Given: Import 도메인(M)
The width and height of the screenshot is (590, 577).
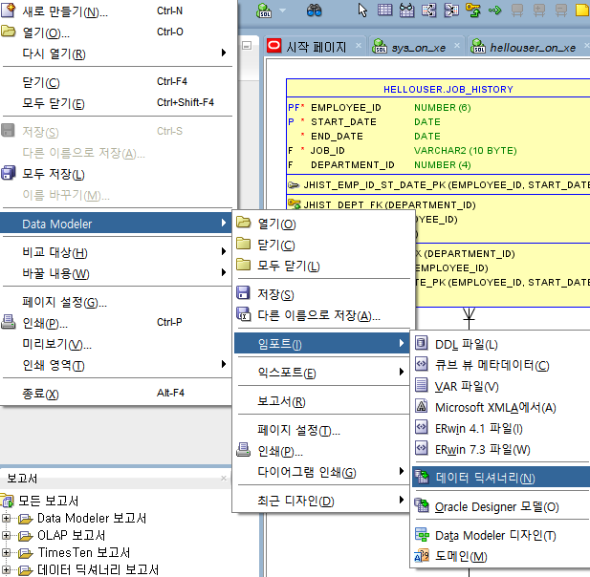Looking at the screenshot, I should coord(501,556).
